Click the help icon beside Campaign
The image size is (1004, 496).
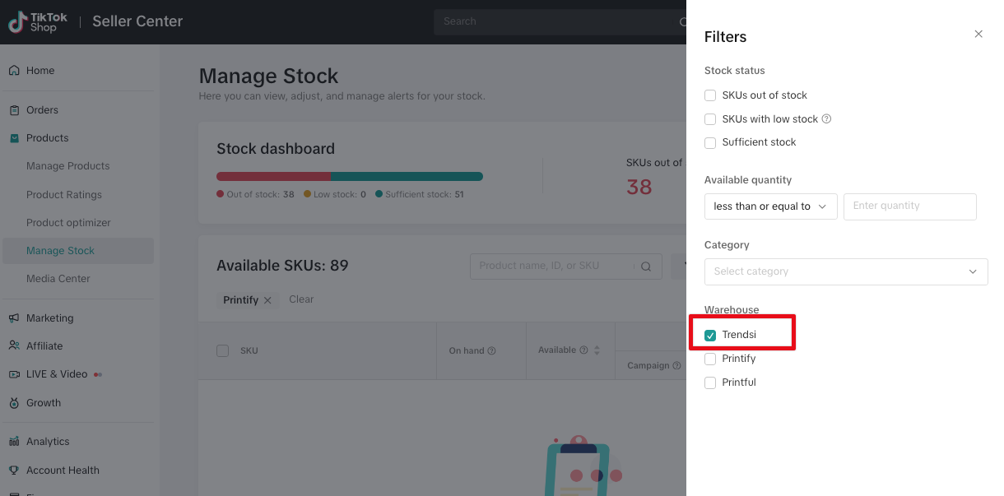click(x=677, y=366)
